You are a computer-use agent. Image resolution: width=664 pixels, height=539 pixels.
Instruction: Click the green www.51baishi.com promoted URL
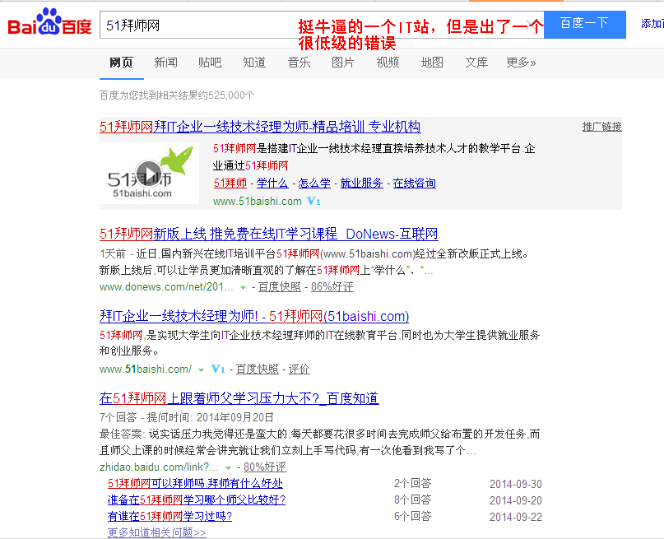[257, 201]
